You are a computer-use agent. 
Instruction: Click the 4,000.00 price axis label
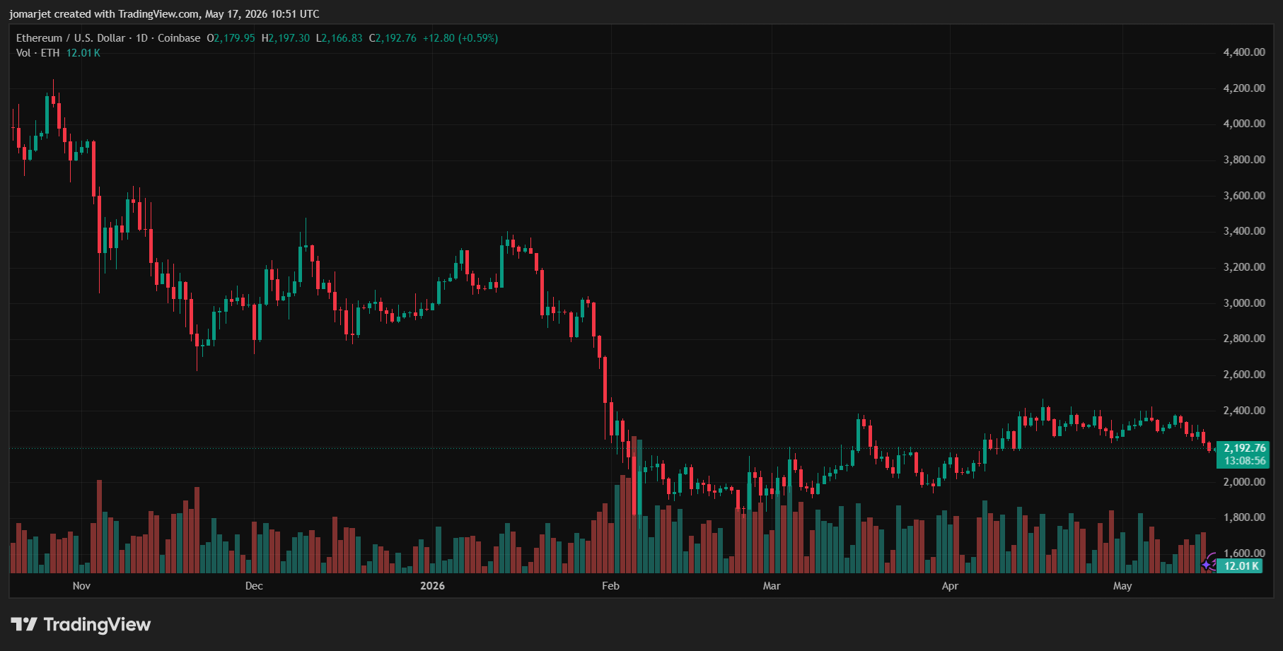[1244, 124]
